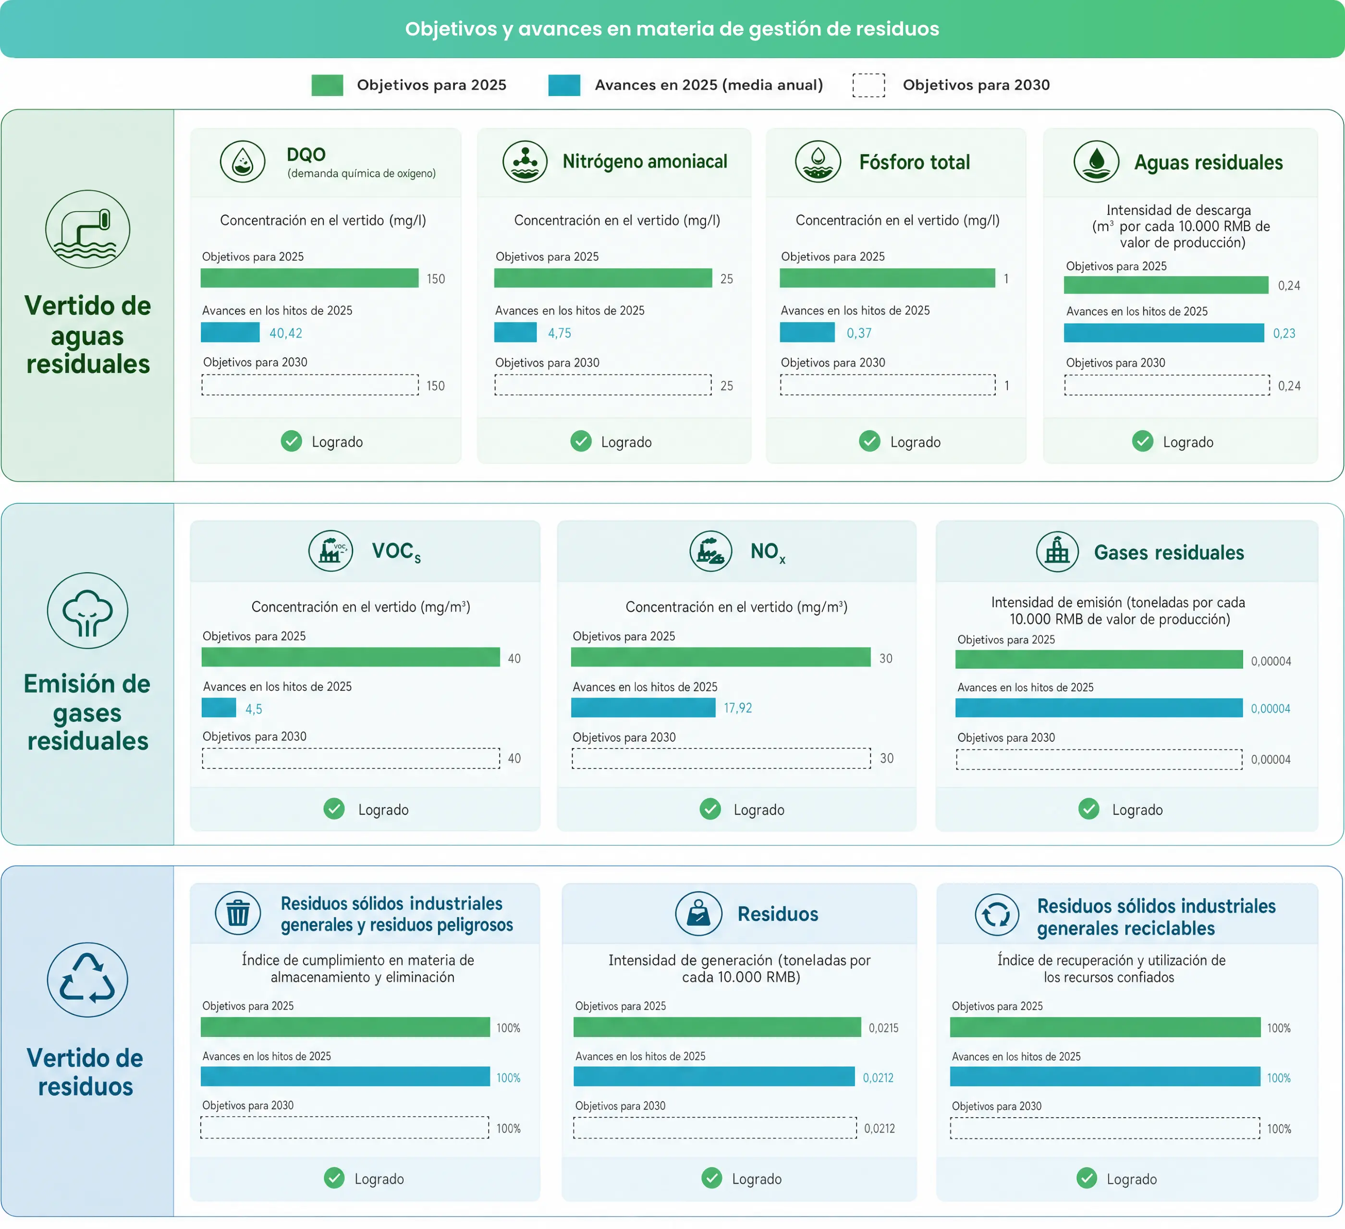This screenshot has height=1229, width=1345.
Task: Click the Nitrógeno amoniacal blue 4,75 bar
Action: 515,332
